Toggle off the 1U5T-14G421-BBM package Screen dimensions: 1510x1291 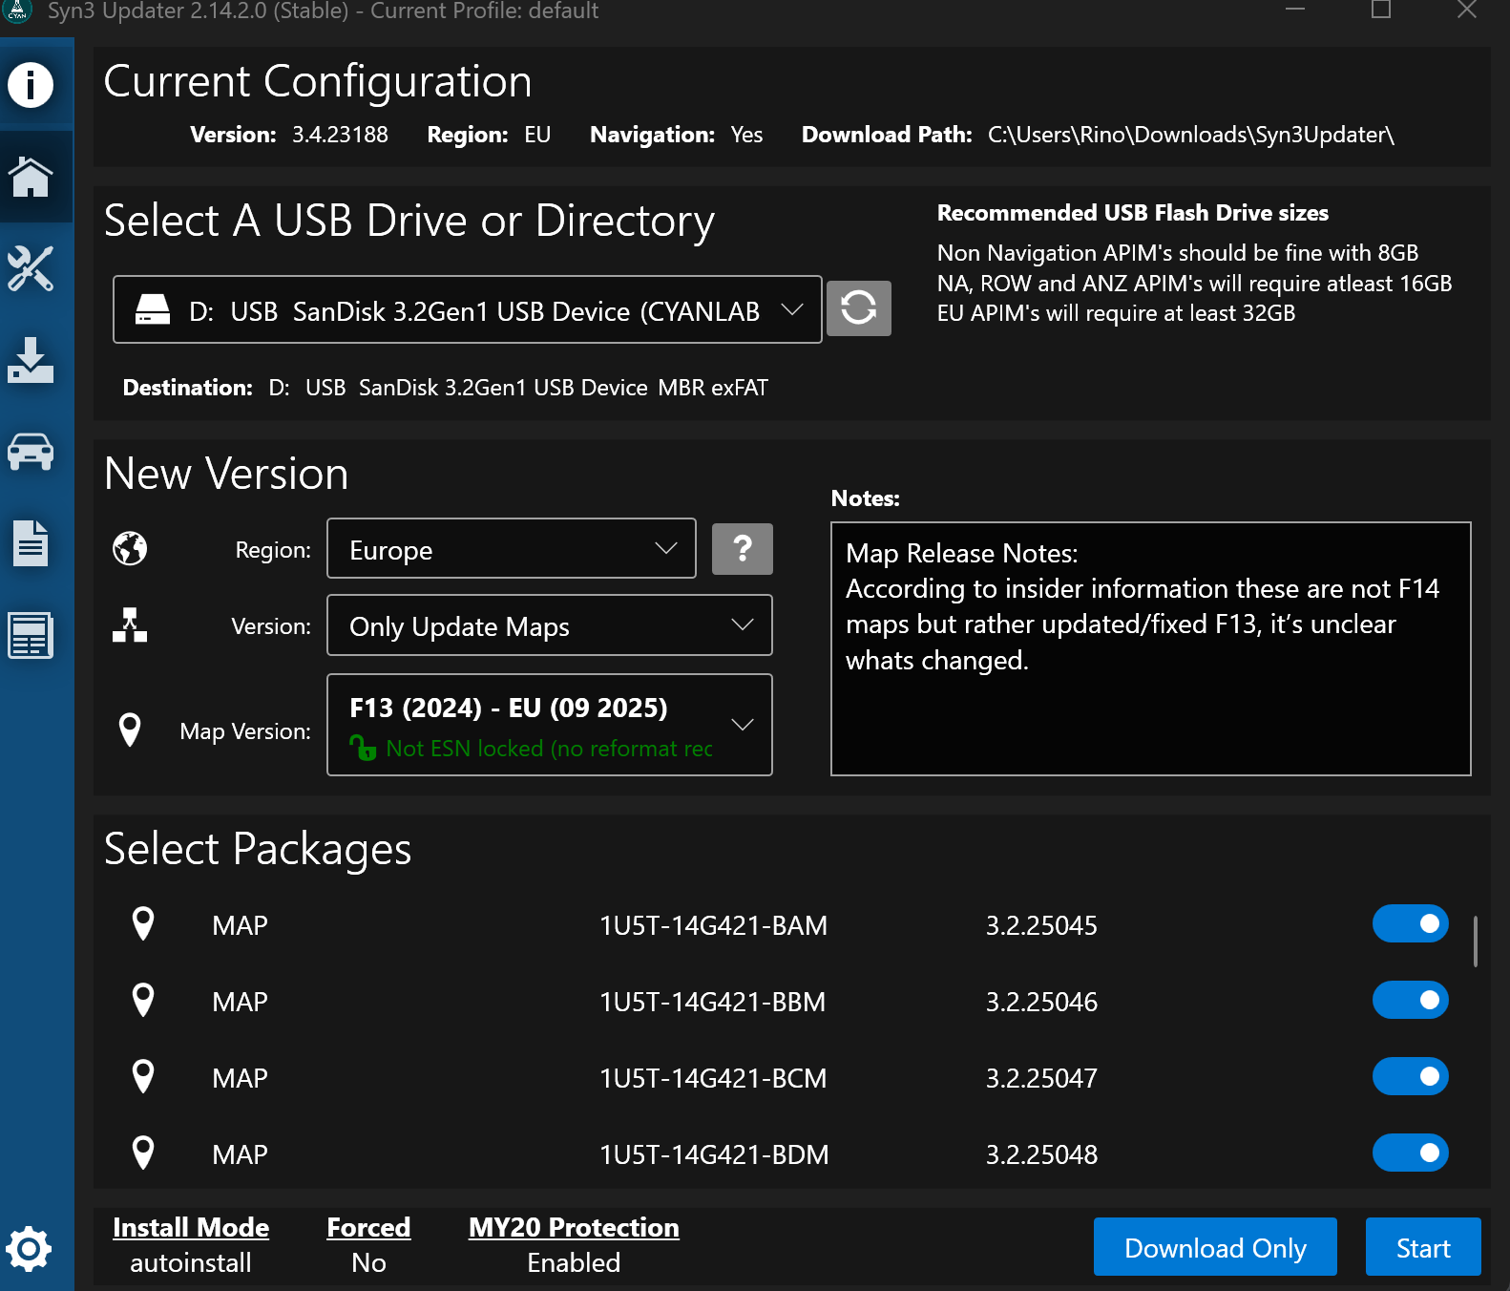pyautogui.click(x=1410, y=1001)
